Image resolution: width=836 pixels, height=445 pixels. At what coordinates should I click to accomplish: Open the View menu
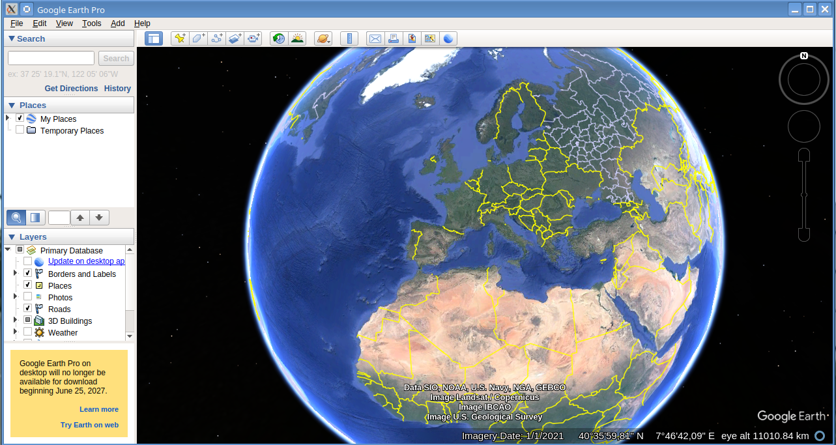point(65,23)
